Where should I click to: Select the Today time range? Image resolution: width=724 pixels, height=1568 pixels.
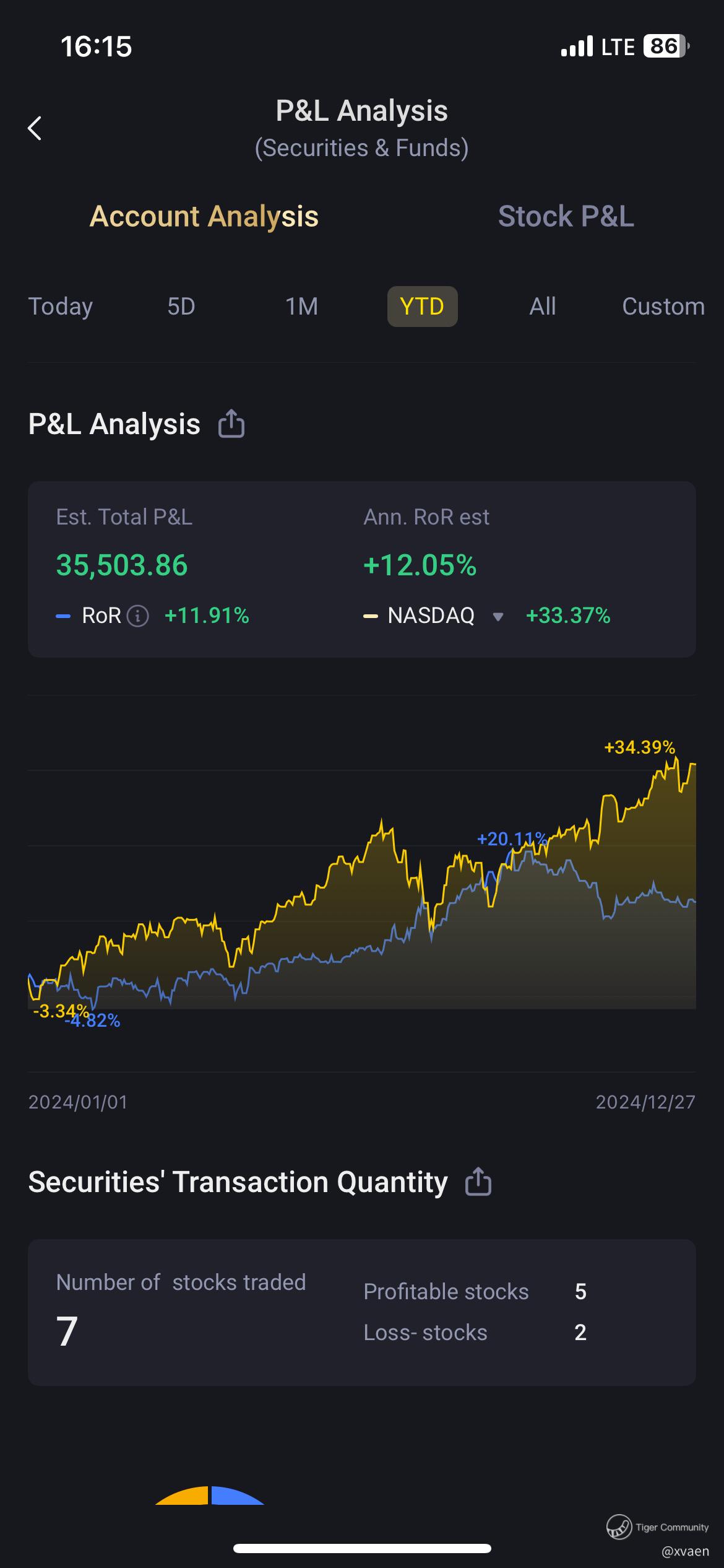click(x=61, y=307)
